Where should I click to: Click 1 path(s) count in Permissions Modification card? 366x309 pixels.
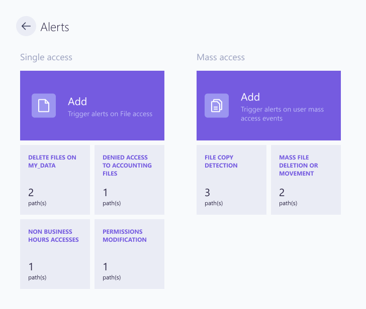(x=112, y=271)
